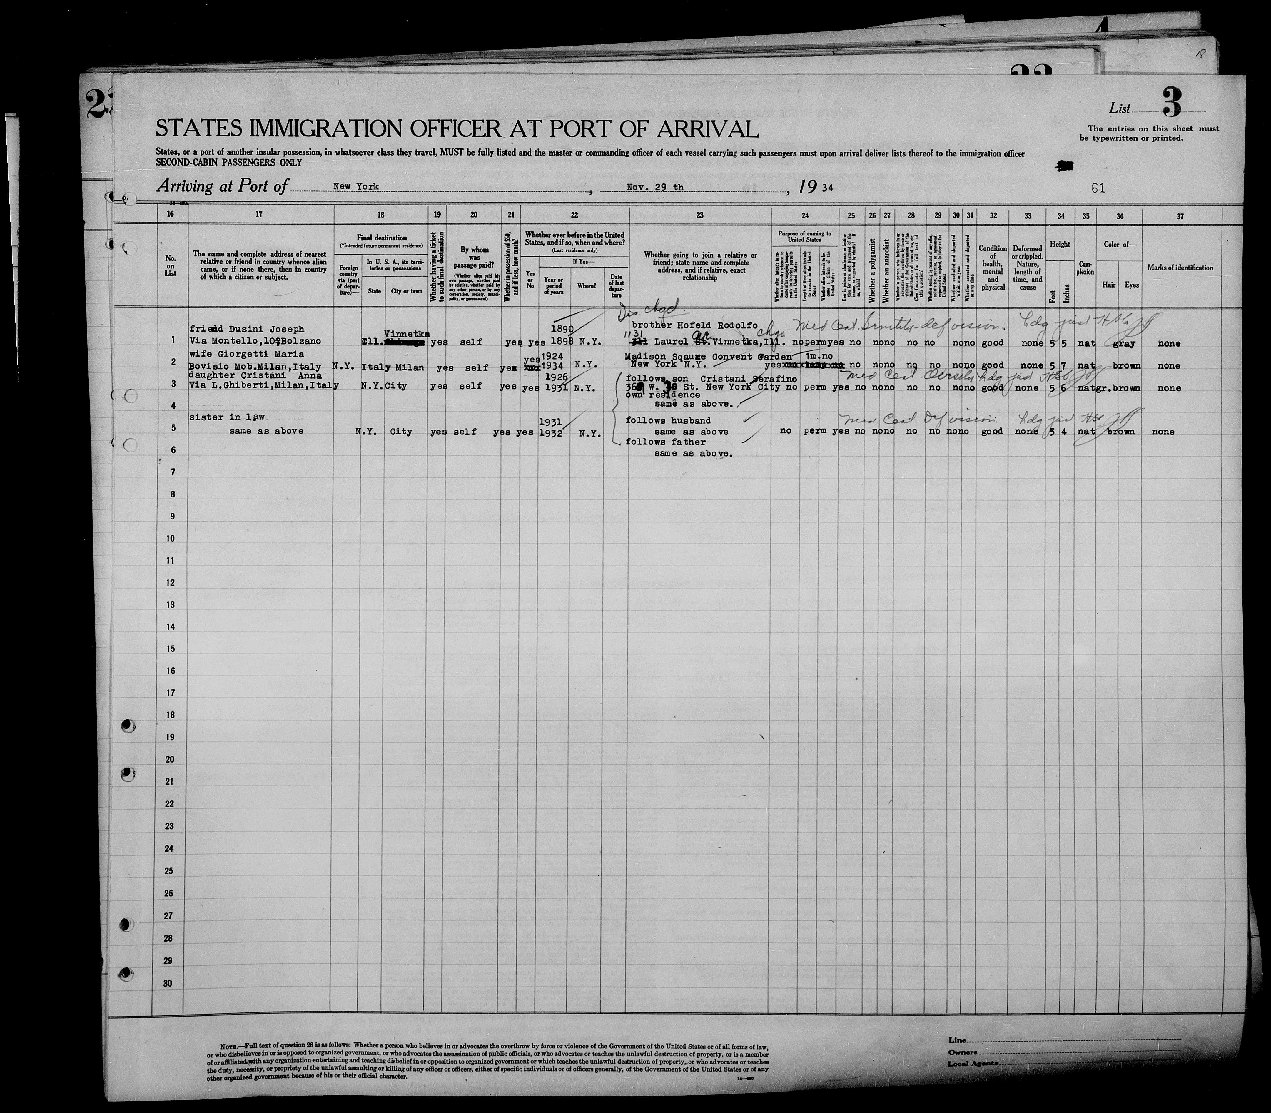Select the typed port name 'New York'
Image resolution: width=1271 pixels, height=1113 pixels.
(x=355, y=186)
